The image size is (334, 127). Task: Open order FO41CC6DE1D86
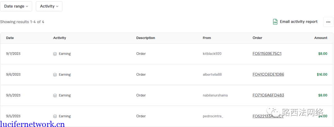268,74
